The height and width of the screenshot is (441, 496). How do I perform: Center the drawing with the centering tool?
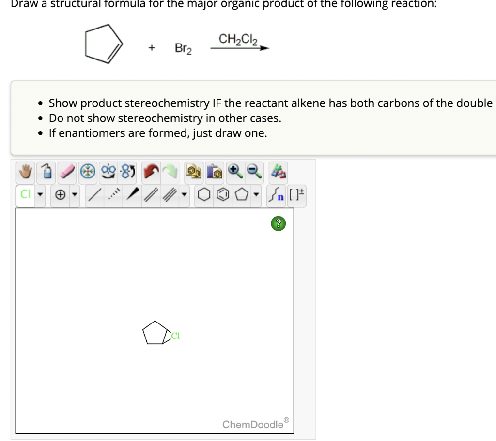87,172
